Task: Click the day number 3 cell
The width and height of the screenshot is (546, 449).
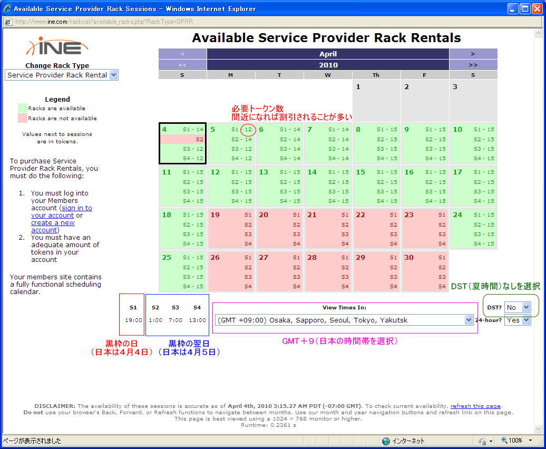Action: pos(473,100)
